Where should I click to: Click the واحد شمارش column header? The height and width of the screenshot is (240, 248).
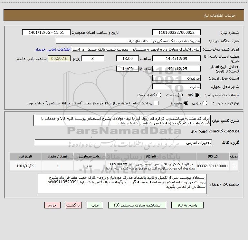[89, 156]
